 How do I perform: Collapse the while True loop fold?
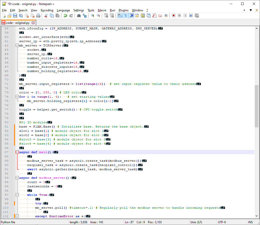17,195
